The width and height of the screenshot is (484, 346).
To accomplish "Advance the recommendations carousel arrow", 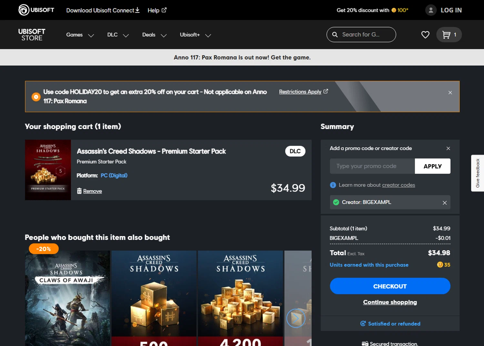I will [296, 318].
